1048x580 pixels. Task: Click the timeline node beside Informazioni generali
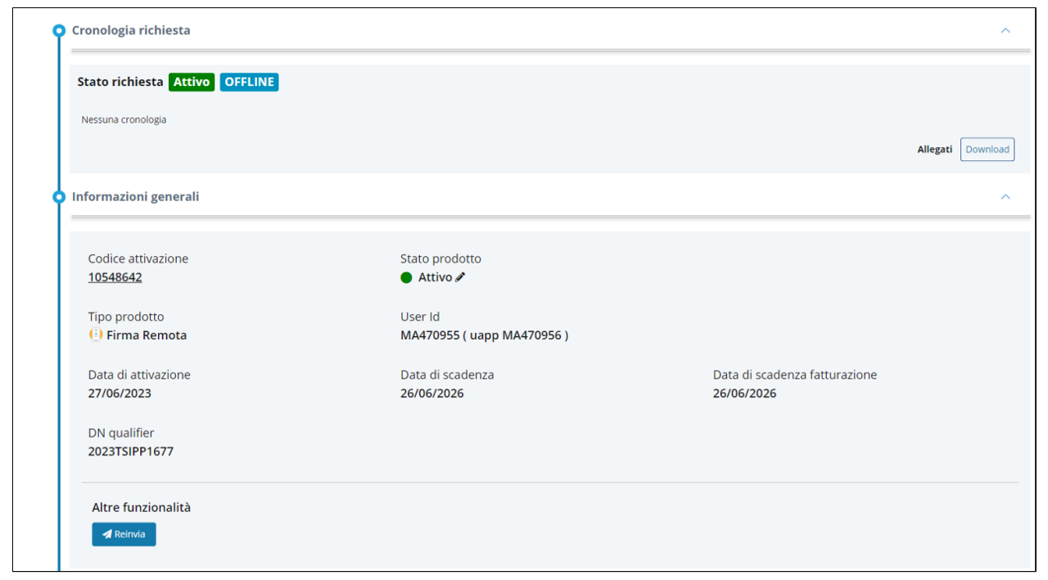click(x=58, y=197)
